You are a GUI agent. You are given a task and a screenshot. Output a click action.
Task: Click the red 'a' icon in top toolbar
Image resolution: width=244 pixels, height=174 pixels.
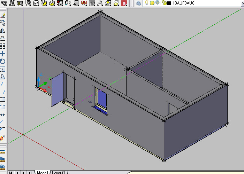(x=124, y=3)
